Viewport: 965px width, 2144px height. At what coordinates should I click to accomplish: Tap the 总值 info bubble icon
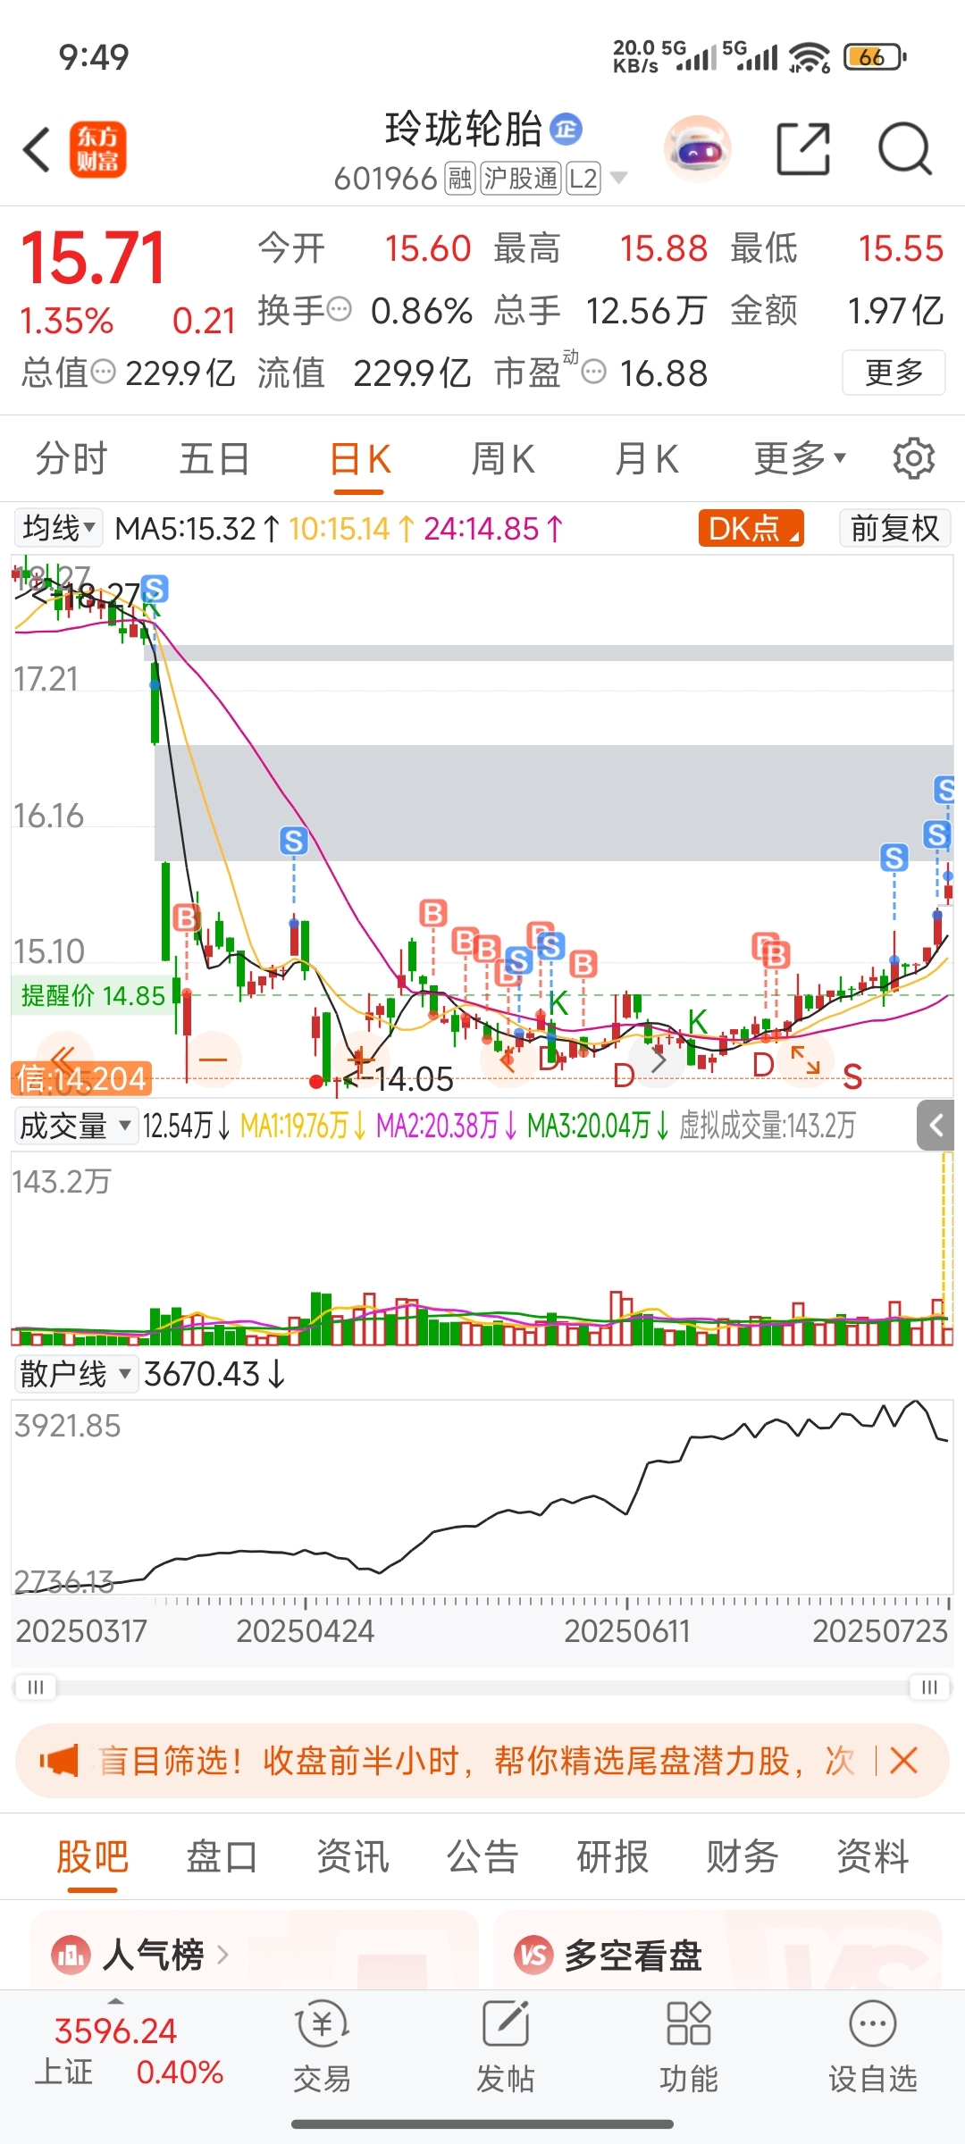coord(104,371)
